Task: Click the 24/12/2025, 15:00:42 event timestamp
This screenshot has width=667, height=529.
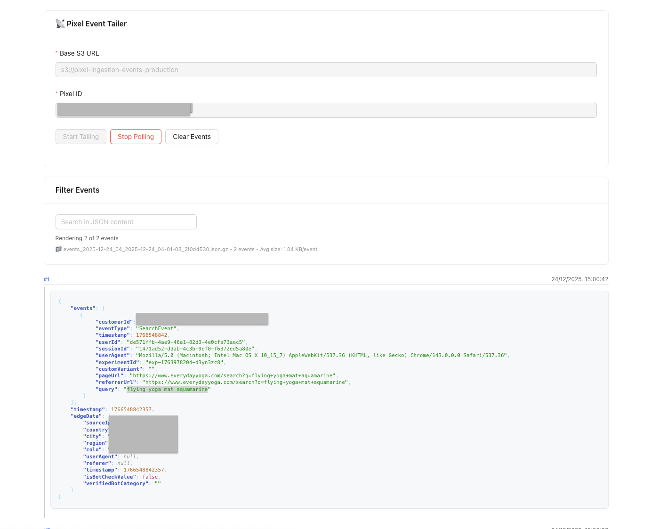Action: 579,279
